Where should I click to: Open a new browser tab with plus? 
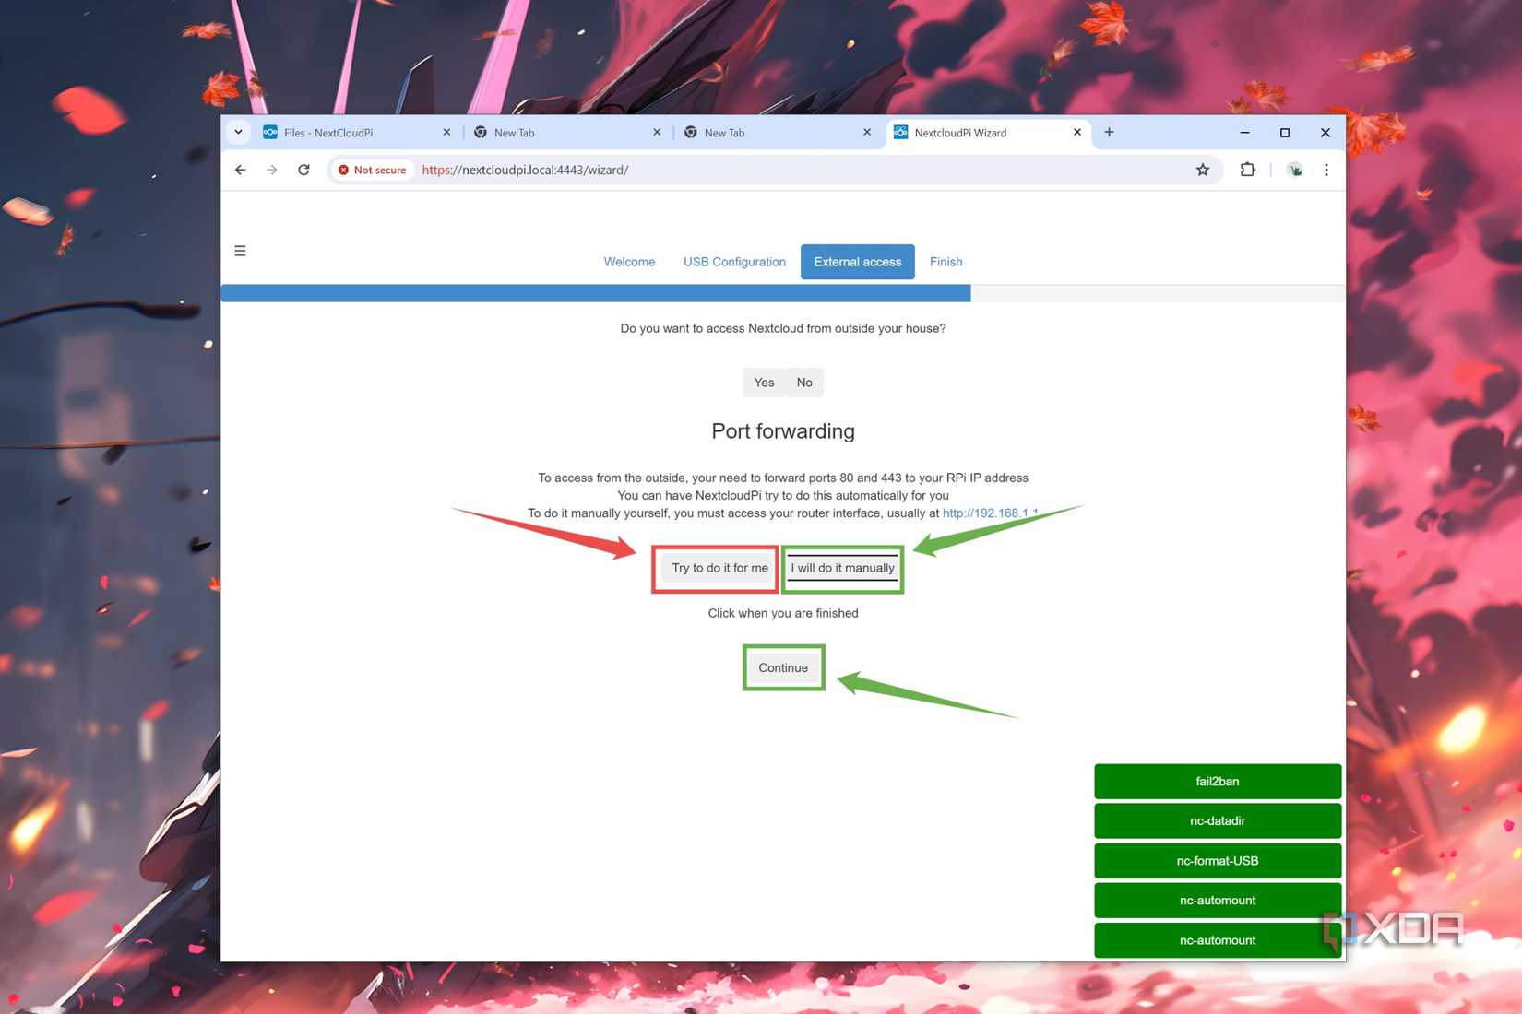pyautogui.click(x=1110, y=133)
